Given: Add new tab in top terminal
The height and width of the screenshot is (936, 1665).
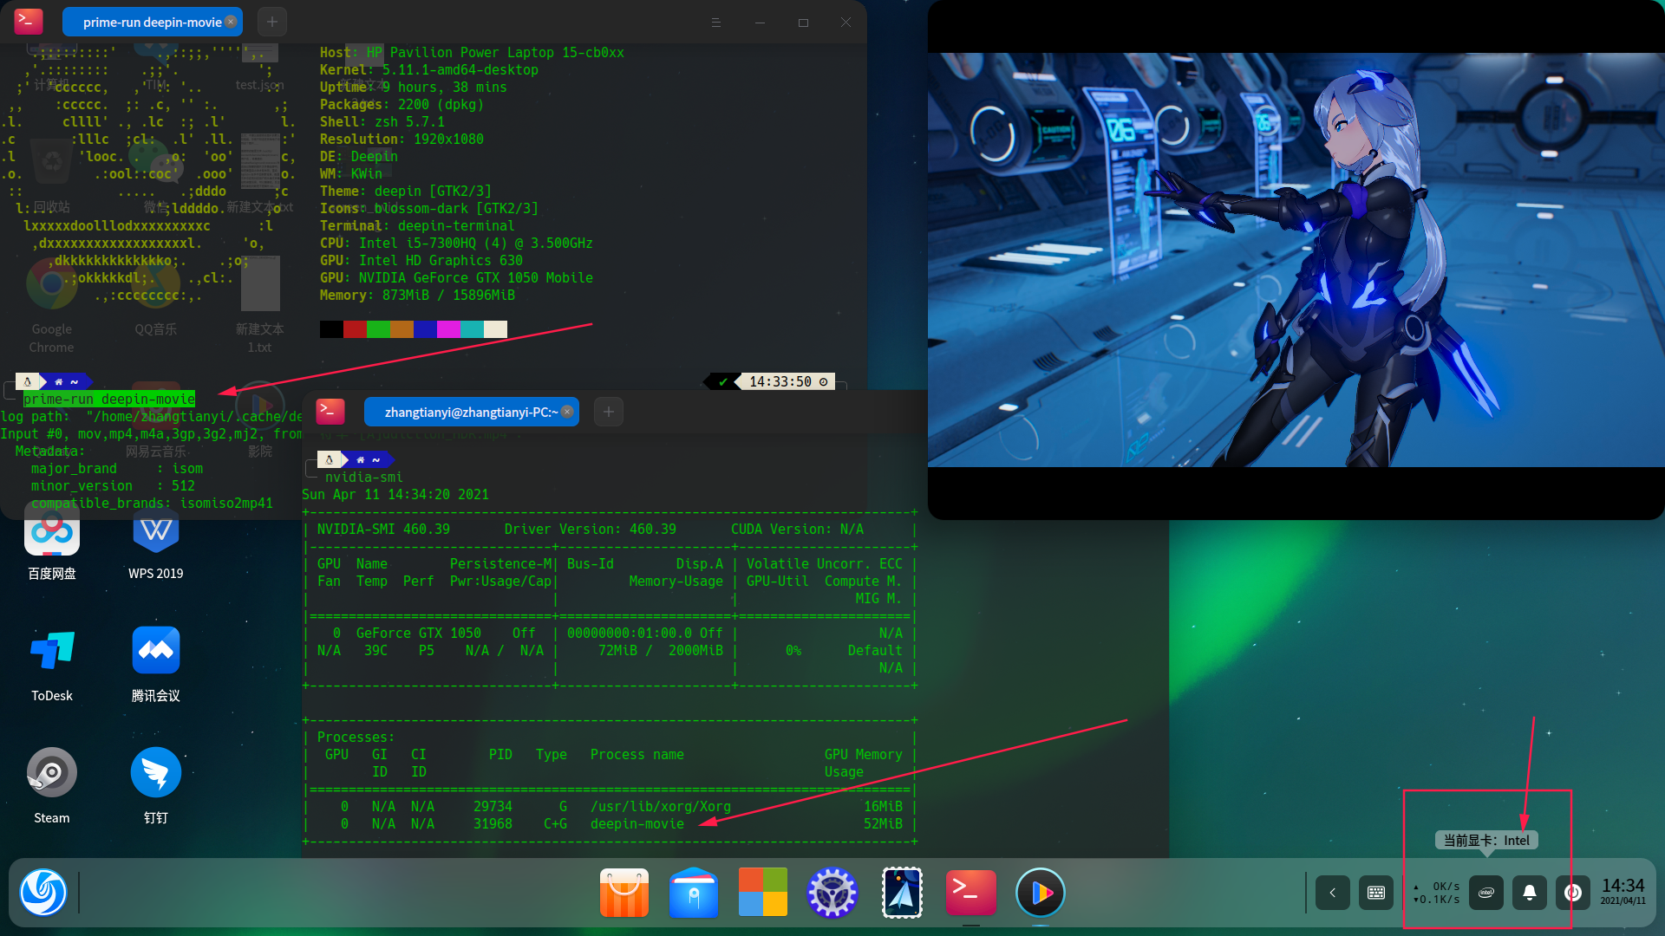Looking at the screenshot, I should [x=272, y=23].
